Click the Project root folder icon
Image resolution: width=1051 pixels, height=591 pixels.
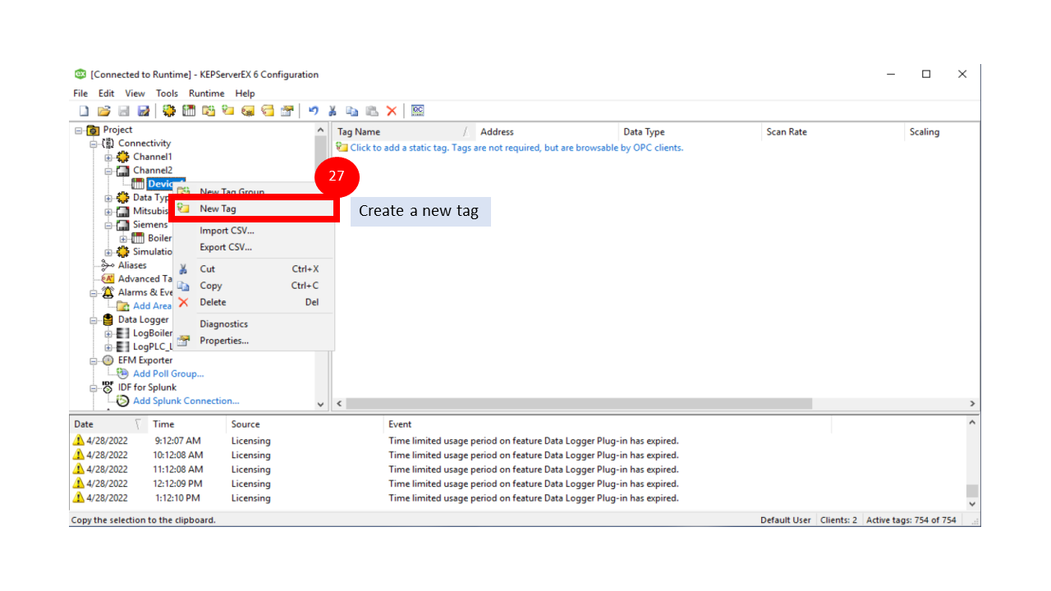[93, 130]
